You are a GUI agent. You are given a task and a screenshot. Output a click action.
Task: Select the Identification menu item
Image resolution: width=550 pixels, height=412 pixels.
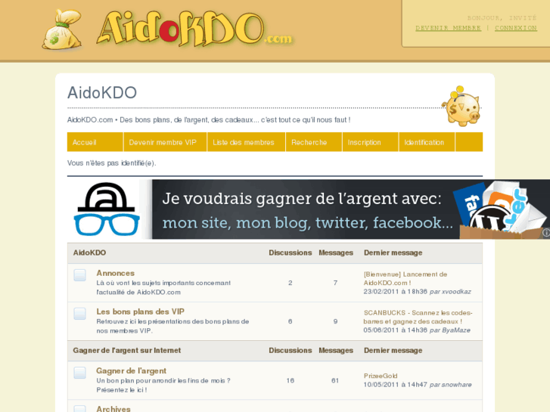427,142
